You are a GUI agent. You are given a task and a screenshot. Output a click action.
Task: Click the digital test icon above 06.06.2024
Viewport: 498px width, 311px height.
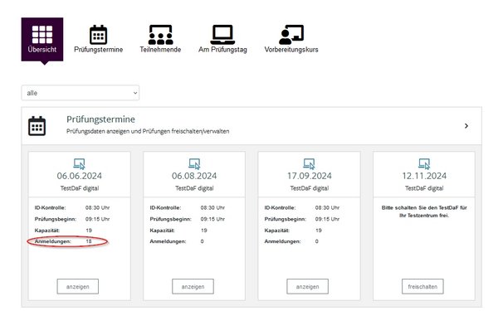click(80, 163)
